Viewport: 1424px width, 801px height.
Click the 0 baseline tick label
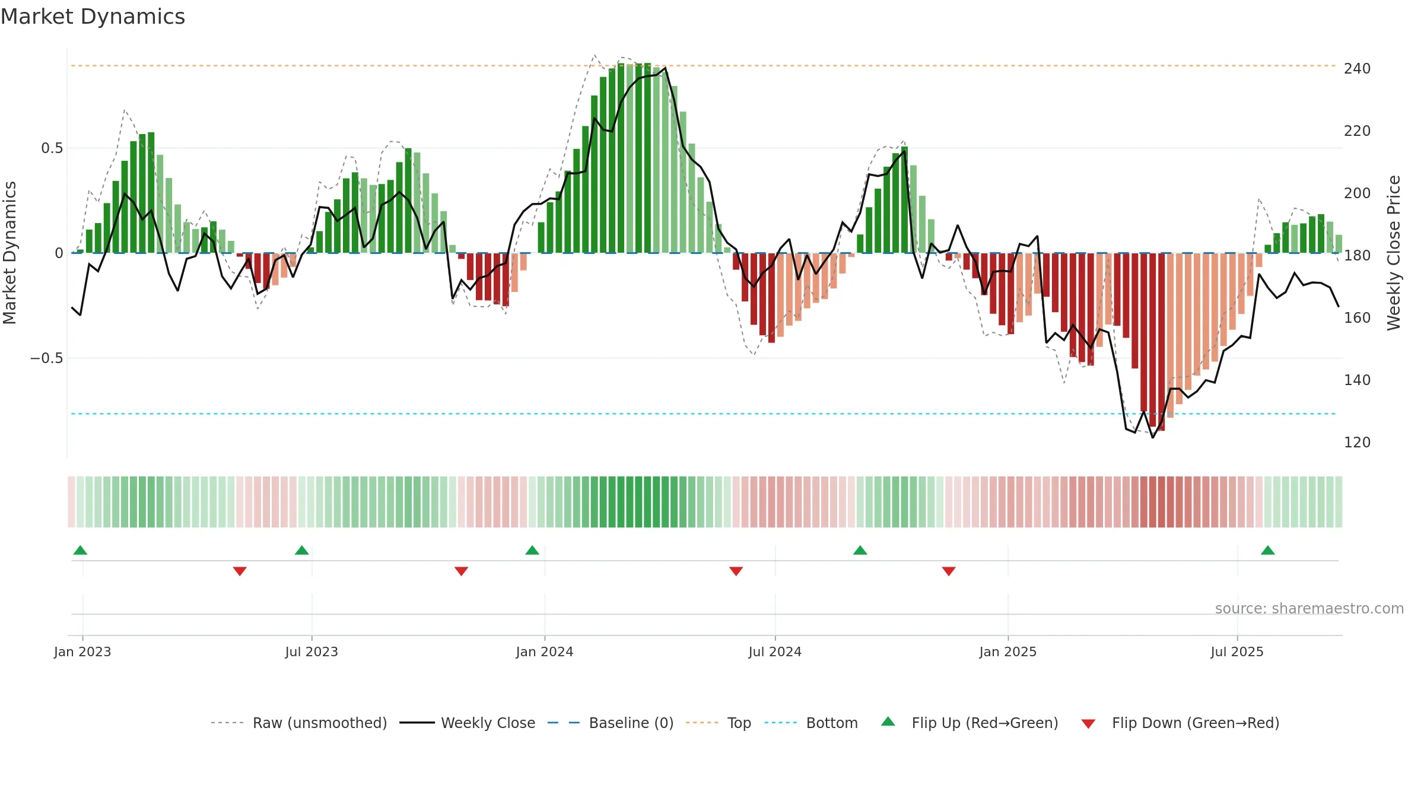59,253
